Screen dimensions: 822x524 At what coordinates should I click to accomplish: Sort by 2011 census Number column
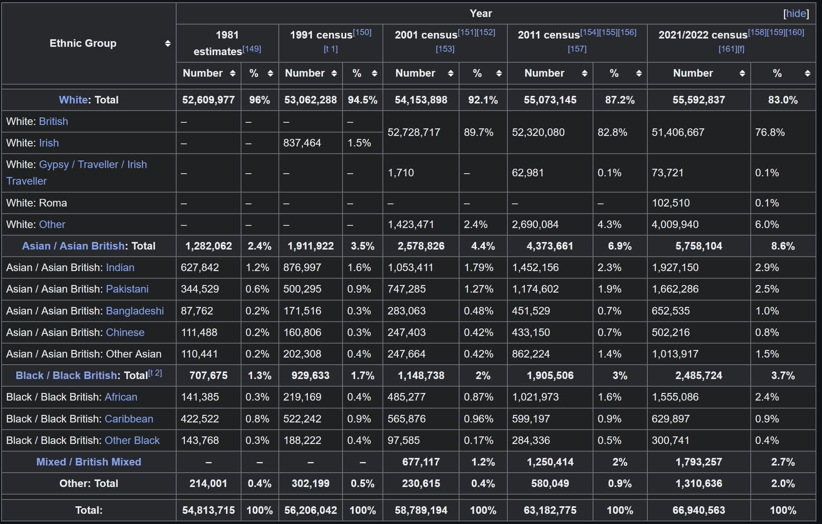click(x=584, y=73)
